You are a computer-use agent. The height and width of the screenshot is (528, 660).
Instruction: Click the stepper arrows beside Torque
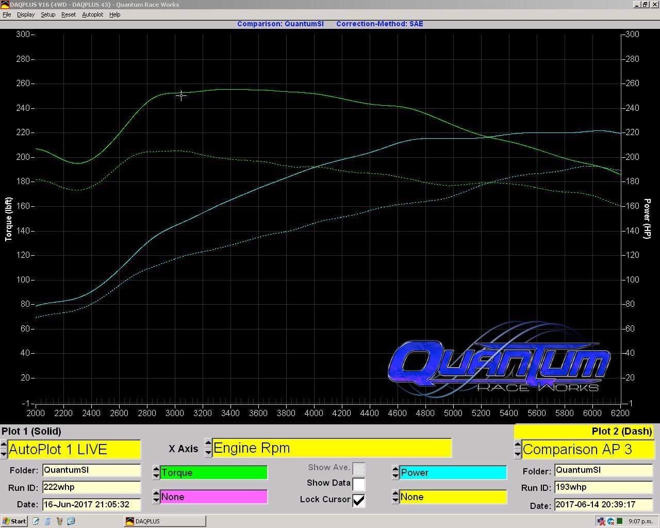click(x=156, y=472)
